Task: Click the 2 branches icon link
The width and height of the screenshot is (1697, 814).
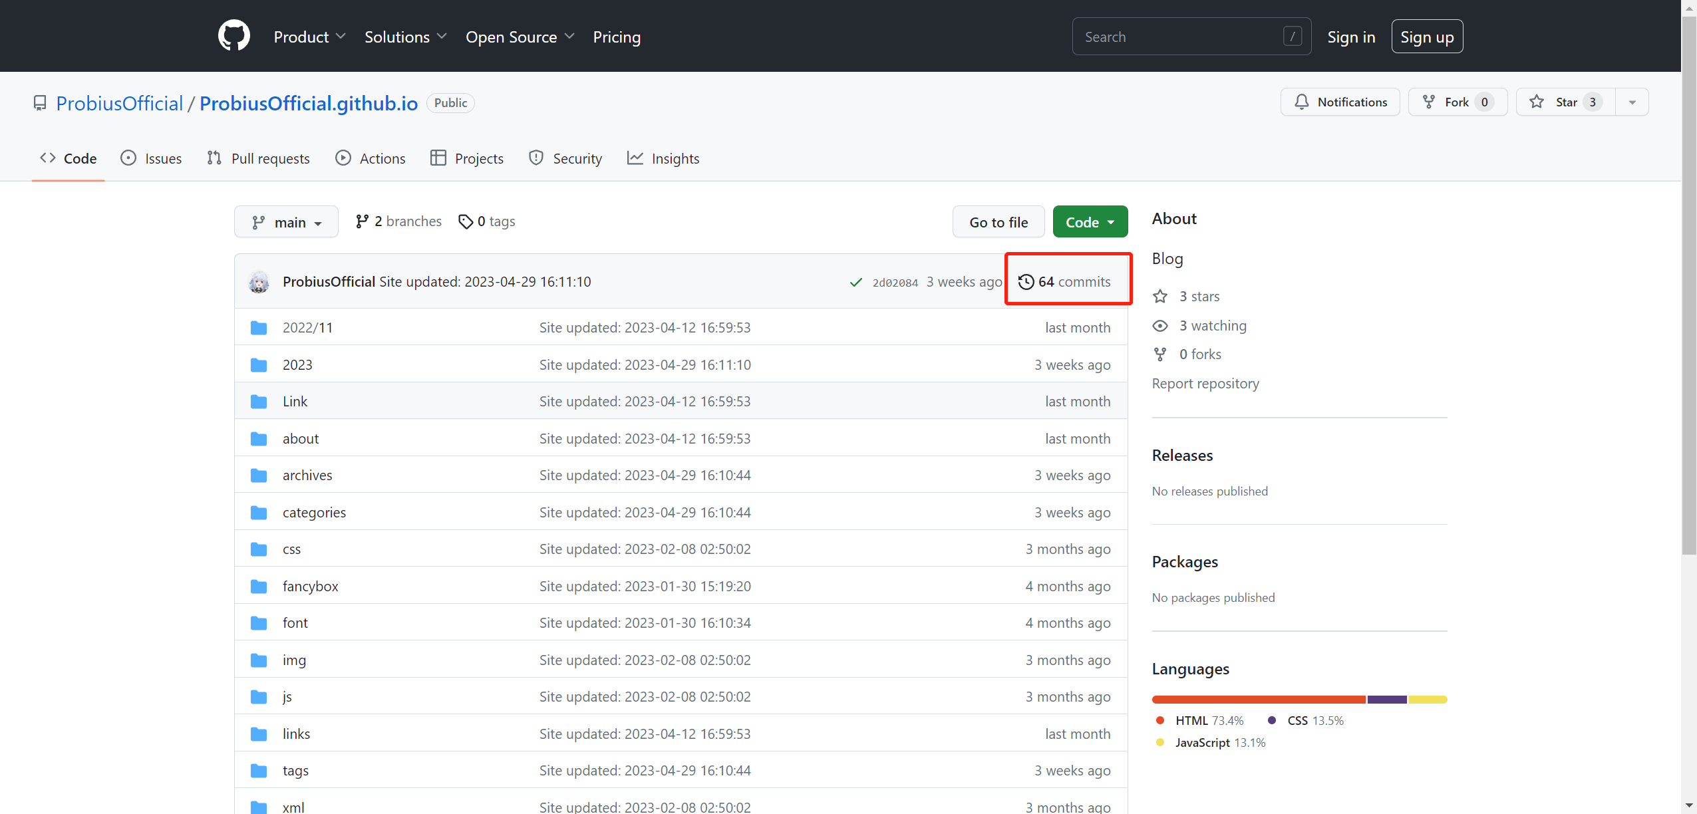Action: click(398, 221)
